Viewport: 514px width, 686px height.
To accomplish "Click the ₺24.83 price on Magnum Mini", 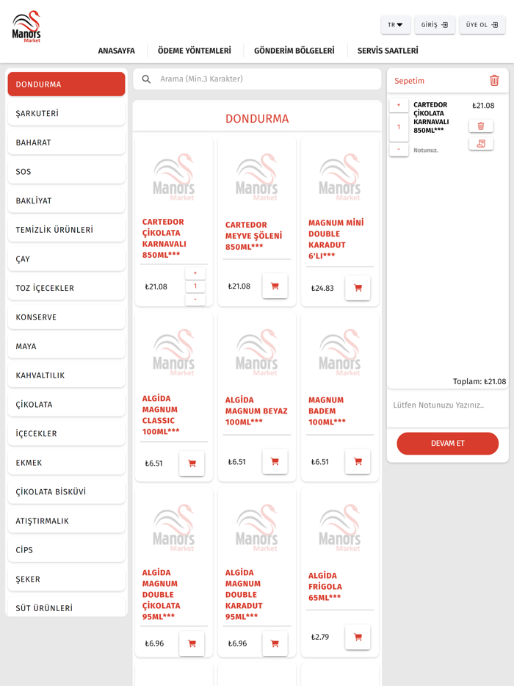I will click(322, 289).
